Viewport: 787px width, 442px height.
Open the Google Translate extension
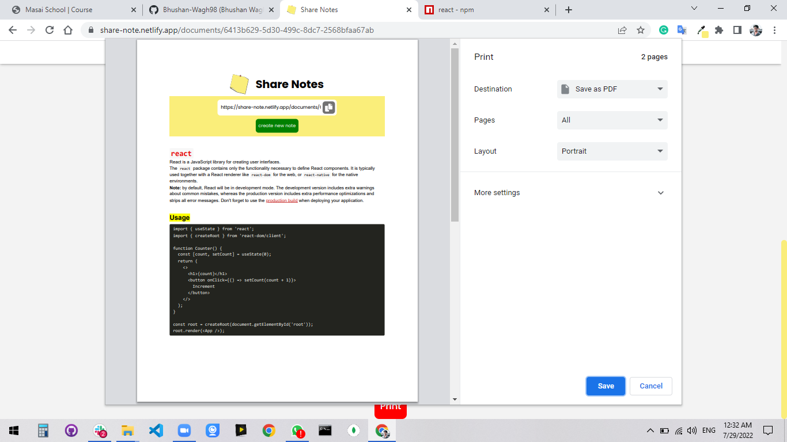coord(682,30)
